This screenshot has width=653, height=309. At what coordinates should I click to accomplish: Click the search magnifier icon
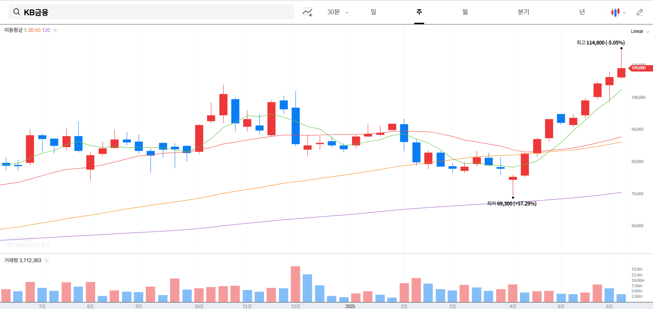point(16,12)
